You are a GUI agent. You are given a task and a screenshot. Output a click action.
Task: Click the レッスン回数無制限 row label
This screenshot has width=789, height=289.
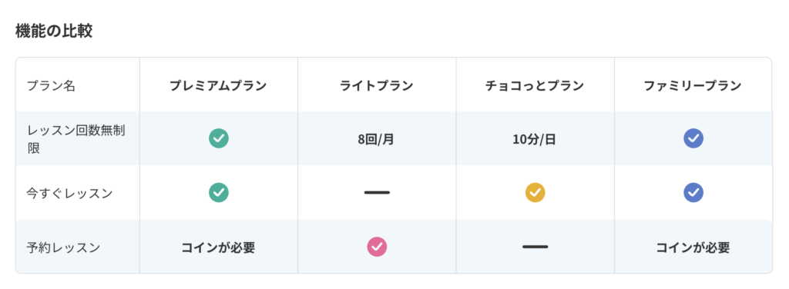(76, 139)
